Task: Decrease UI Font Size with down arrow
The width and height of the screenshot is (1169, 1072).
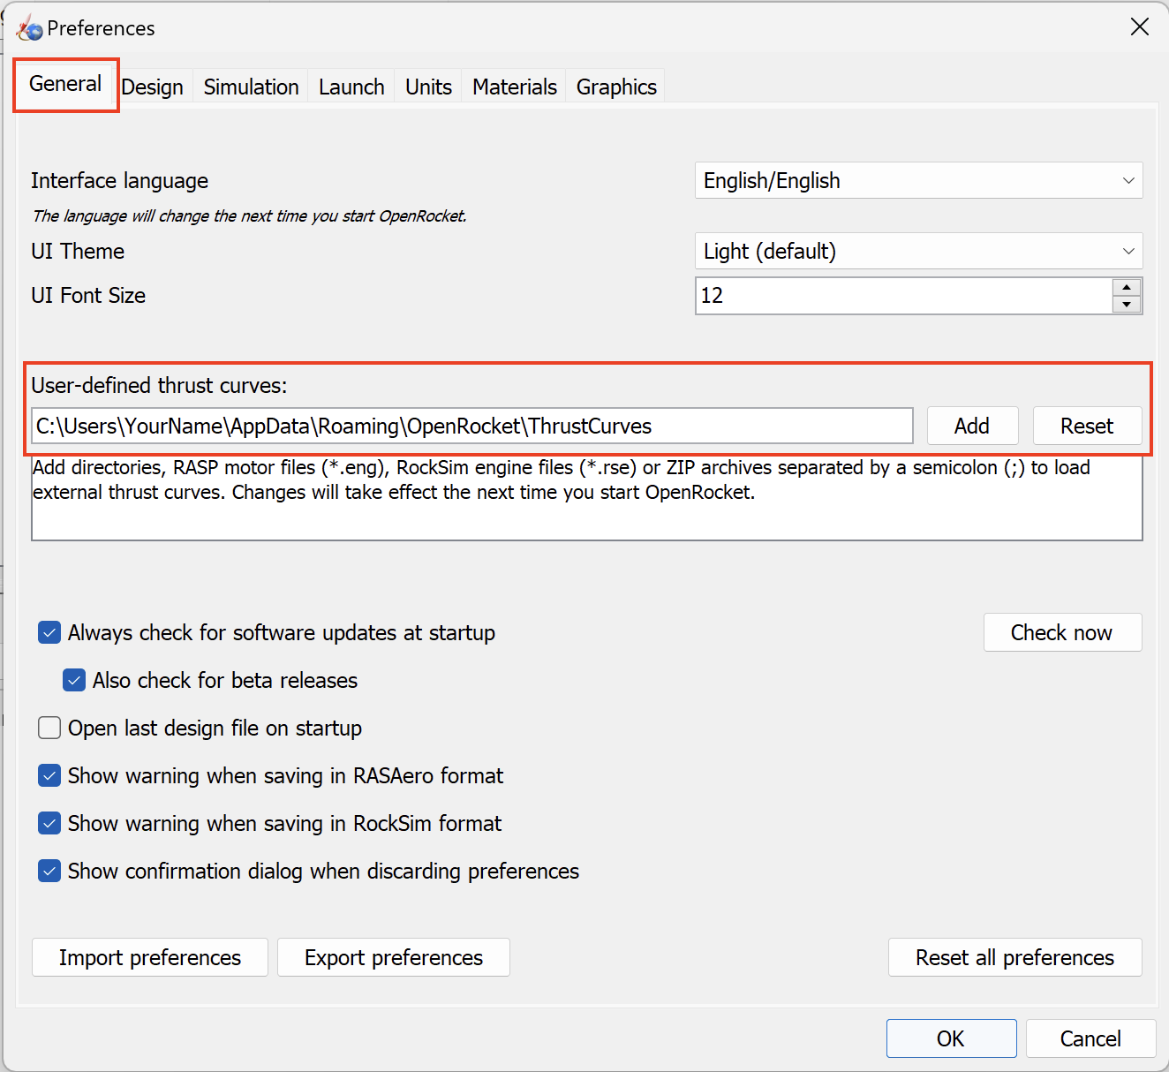Action: click(x=1127, y=305)
